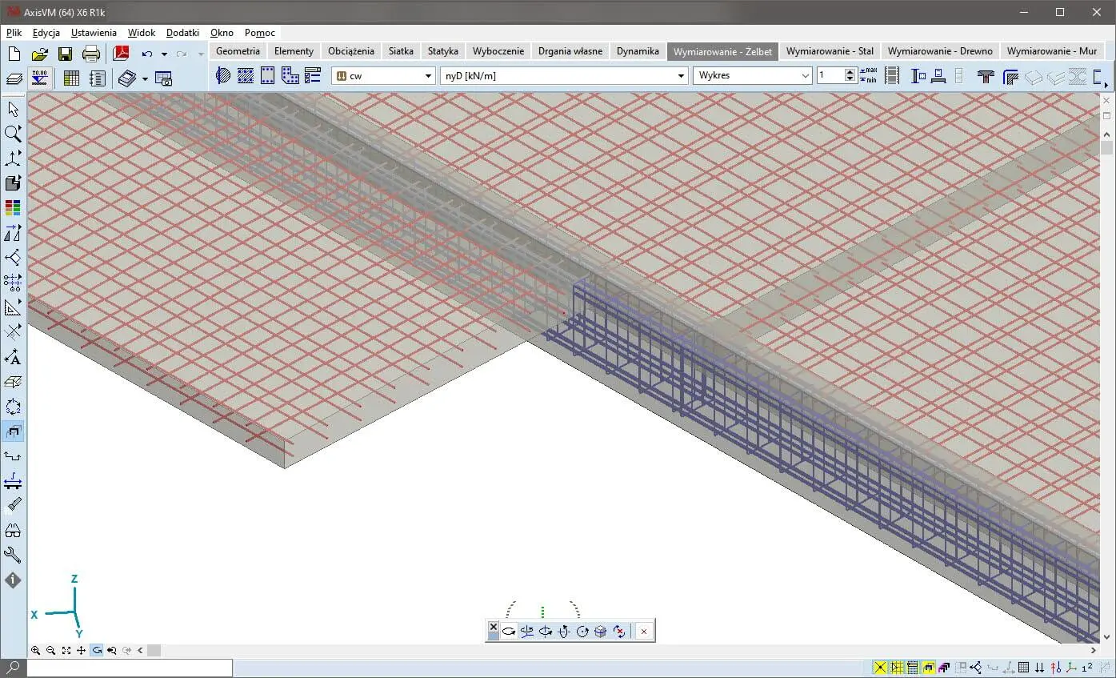Switch to the Wymiarowanie - Stal tab
This screenshot has width=1116, height=678.
pyautogui.click(x=829, y=50)
